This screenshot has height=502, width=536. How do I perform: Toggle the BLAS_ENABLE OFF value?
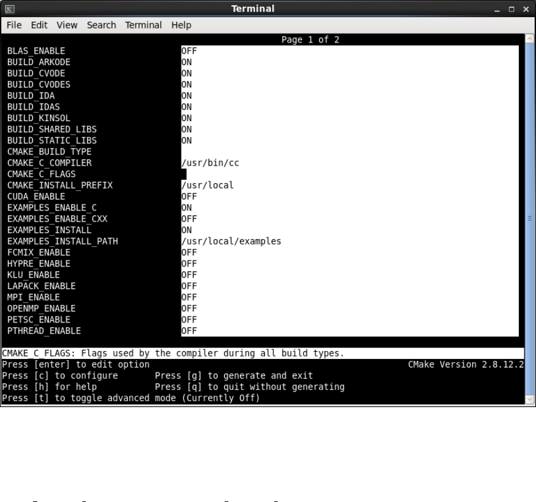[x=189, y=51]
